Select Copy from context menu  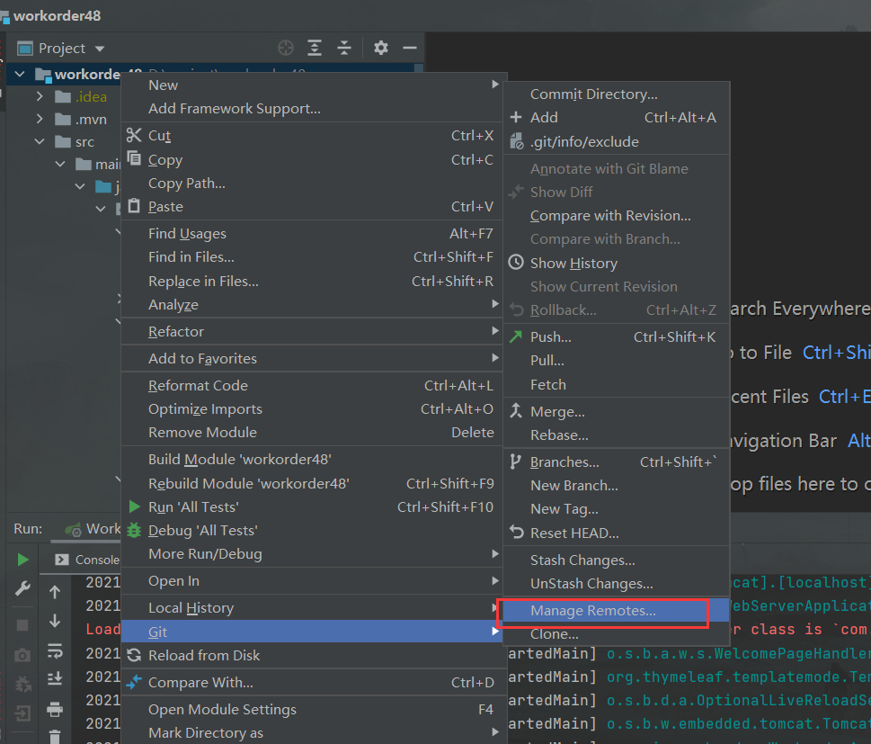pos(312,160)
